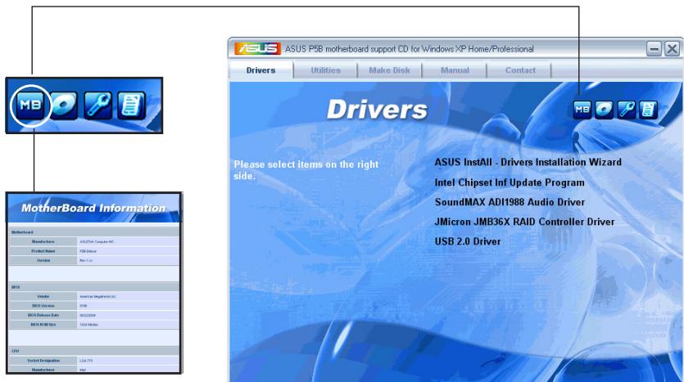This screenshot has height=382, width=684.
Task: Click the circled MB icon in enlarged strip
Action: pyautogui.click(x=30, y=105)
